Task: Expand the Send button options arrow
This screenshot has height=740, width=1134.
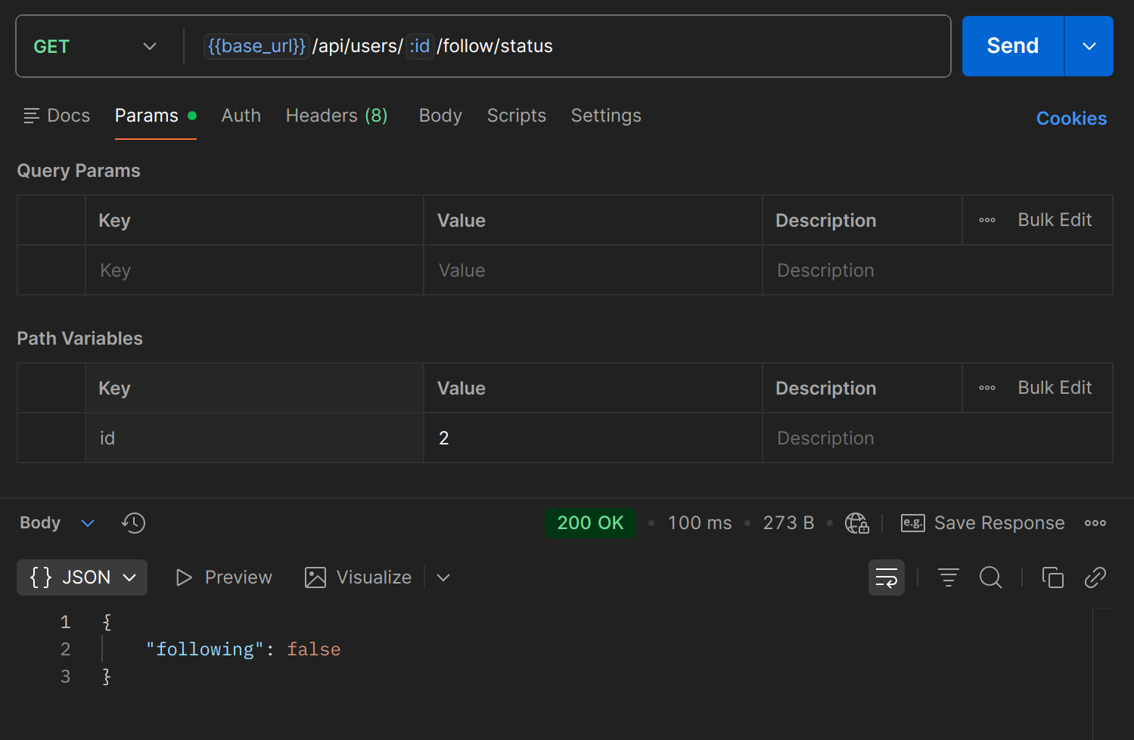Action: [1089, 46]
